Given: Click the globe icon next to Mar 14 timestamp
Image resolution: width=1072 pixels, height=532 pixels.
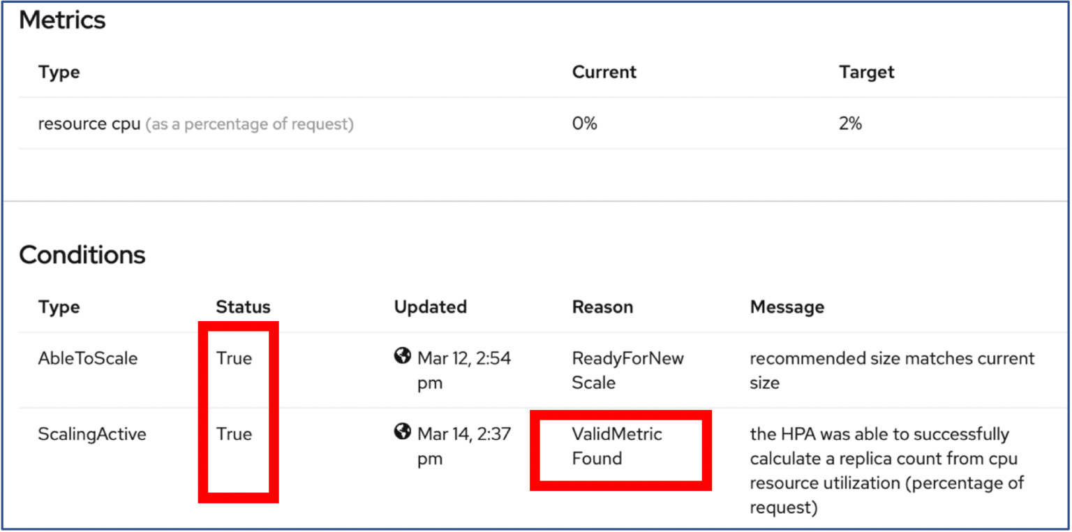Looking at the screenshot, I should pos(403,431).
